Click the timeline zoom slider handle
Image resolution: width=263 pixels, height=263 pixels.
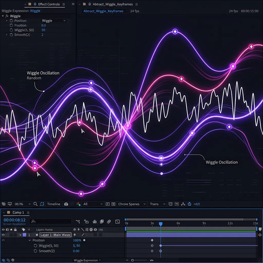[x=132, y=260]
